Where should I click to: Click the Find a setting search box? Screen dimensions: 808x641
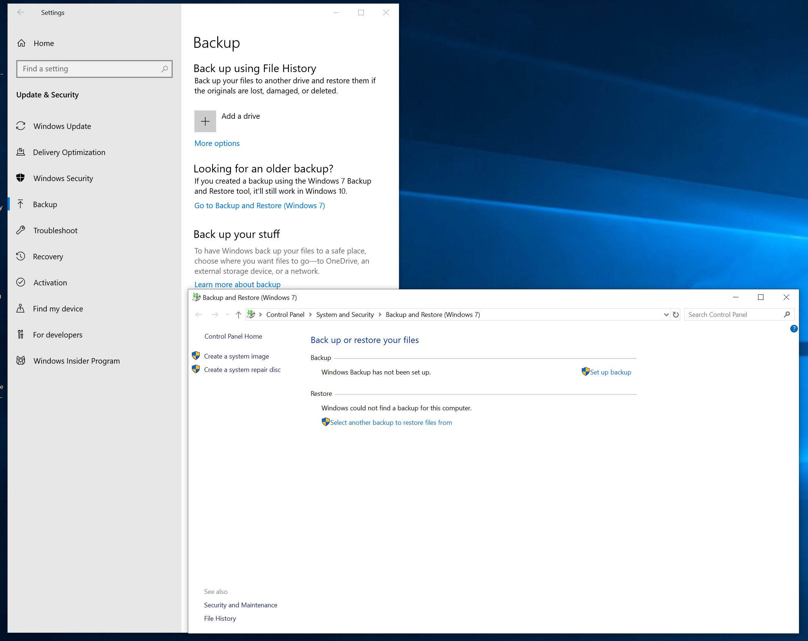(94, 69)
